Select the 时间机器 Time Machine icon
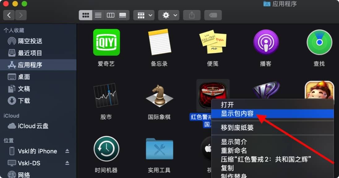Viewport: 339px width, 178px height. click(x=106, y=149)
